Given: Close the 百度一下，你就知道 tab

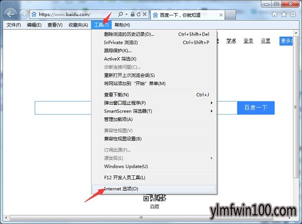Looking at the screenshot, I should (x=221, y=15).
